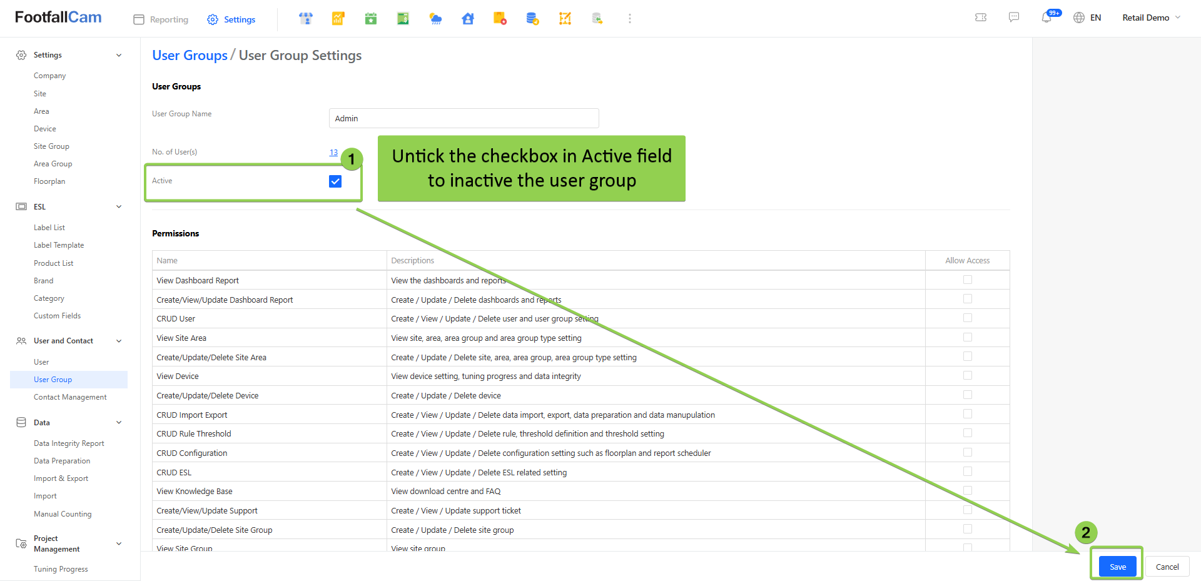This screenshot has height=581, width=1201.
Task: Click the CRUD Configuration row name
Action: (192, 453)
